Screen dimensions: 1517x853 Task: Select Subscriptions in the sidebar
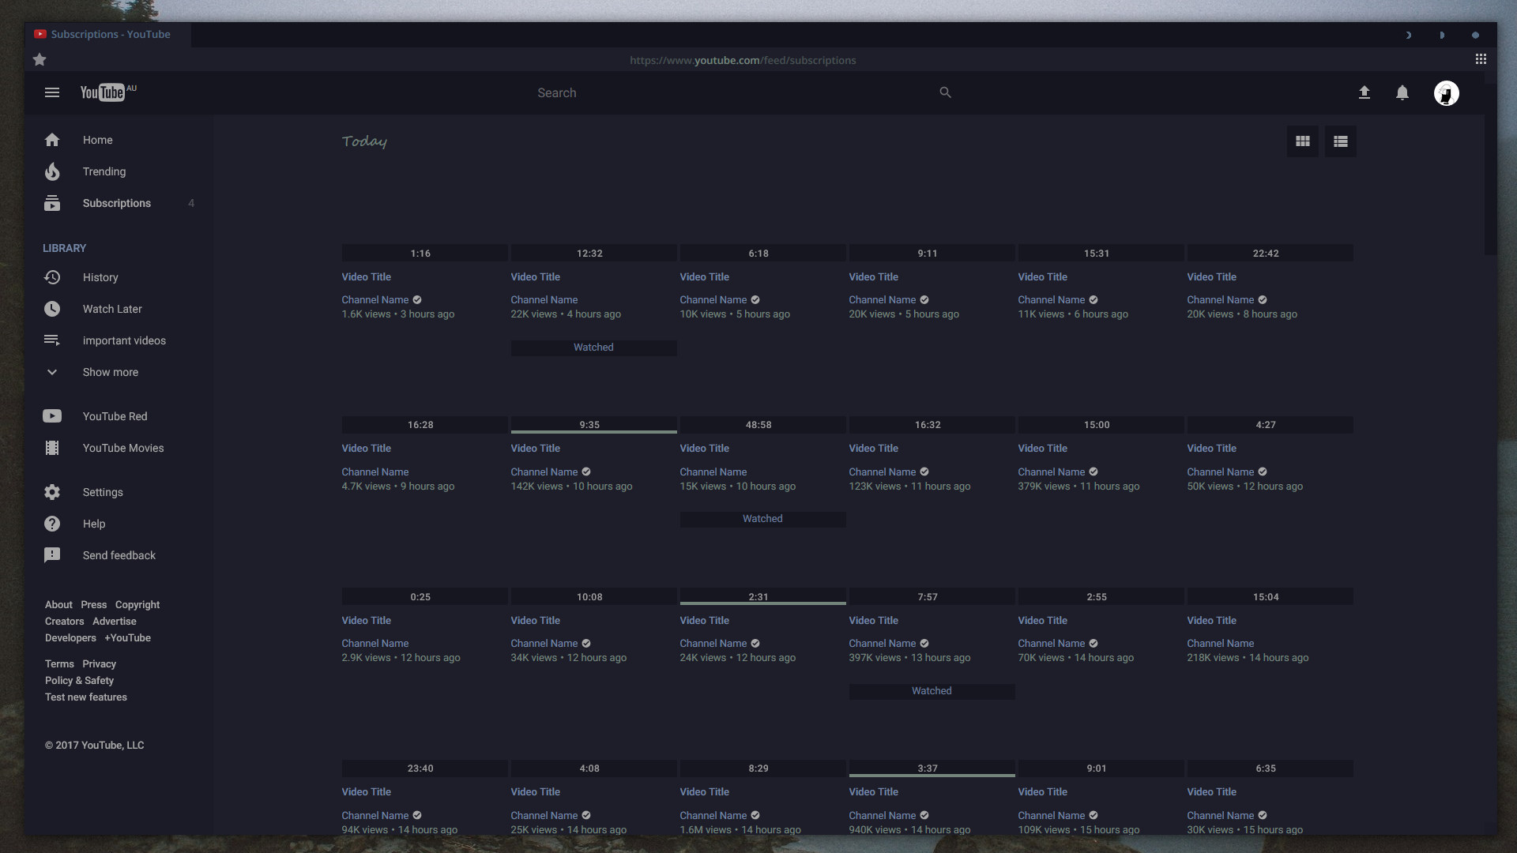point(116,203)
